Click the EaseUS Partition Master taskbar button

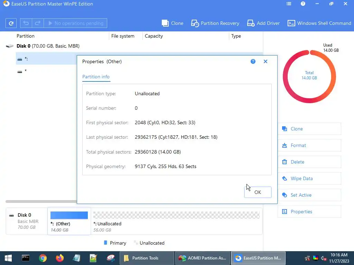click(x=258, y=258)
